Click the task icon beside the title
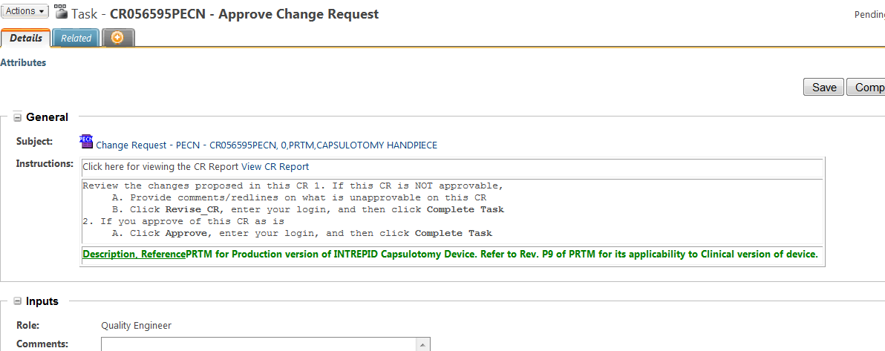Screen dimensions: 885x351 60,11
